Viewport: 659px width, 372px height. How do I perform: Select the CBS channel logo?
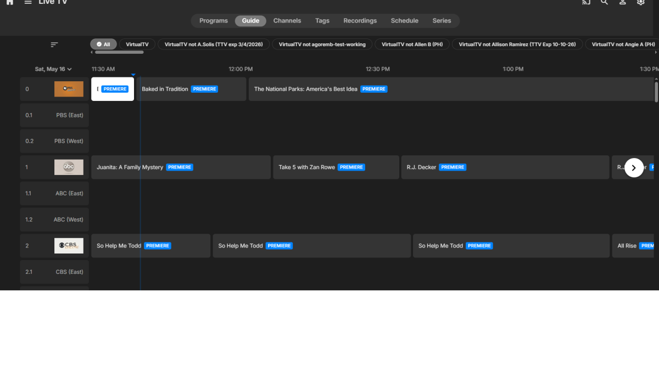coord(69,246)
